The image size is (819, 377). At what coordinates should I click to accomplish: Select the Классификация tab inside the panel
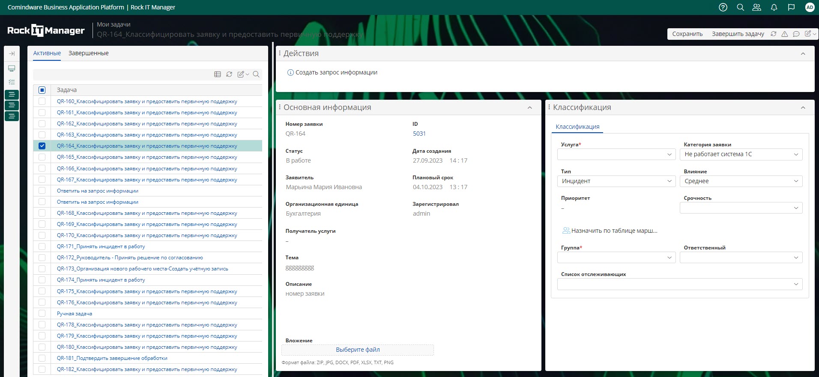point(577,127)
